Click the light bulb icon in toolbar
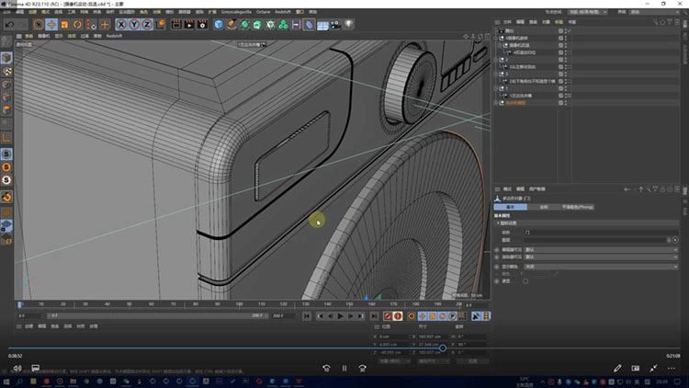Screen dimensions: 689x388 pos(349,24)
